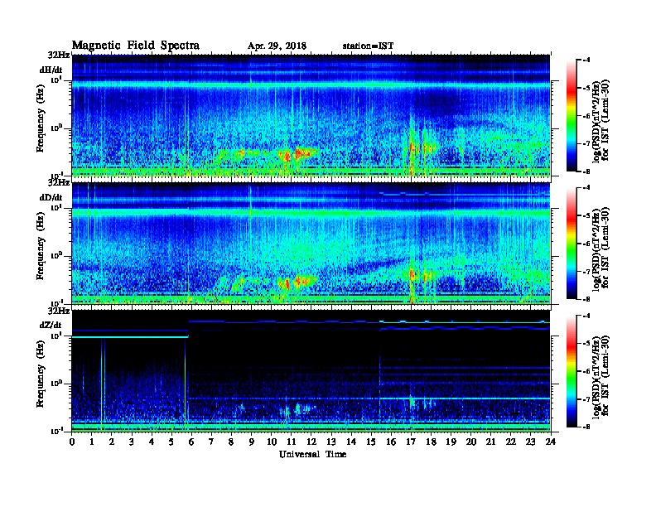The width and height of the screenshot is (656, 507).
Task: Click hour "4" on the Universal Time axis
Action: click(152, 442)
